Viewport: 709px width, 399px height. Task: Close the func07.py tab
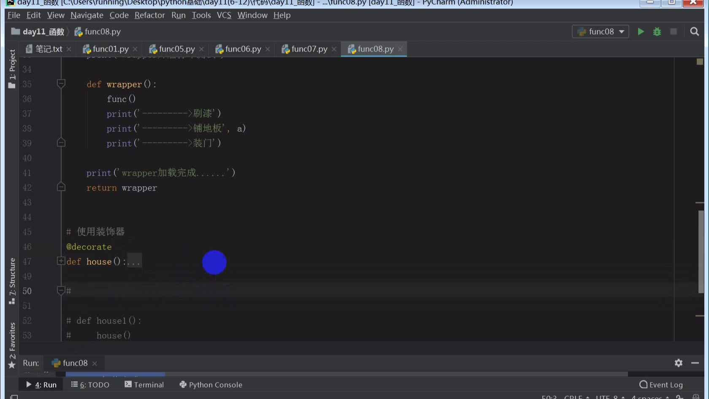334,49
